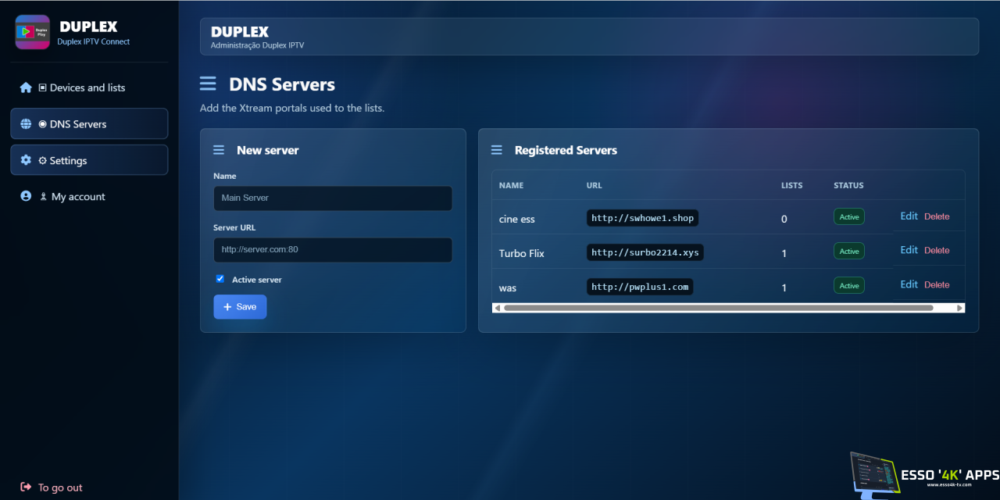Open the DNS Servers menu item

pos(89,123)
